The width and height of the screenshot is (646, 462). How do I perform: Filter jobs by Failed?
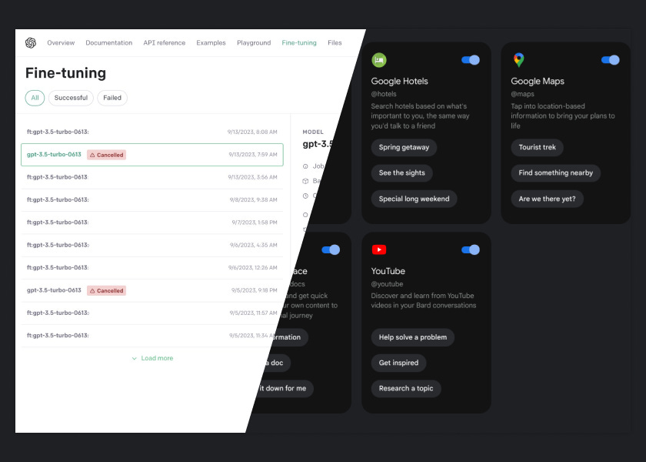click(112, 98)
